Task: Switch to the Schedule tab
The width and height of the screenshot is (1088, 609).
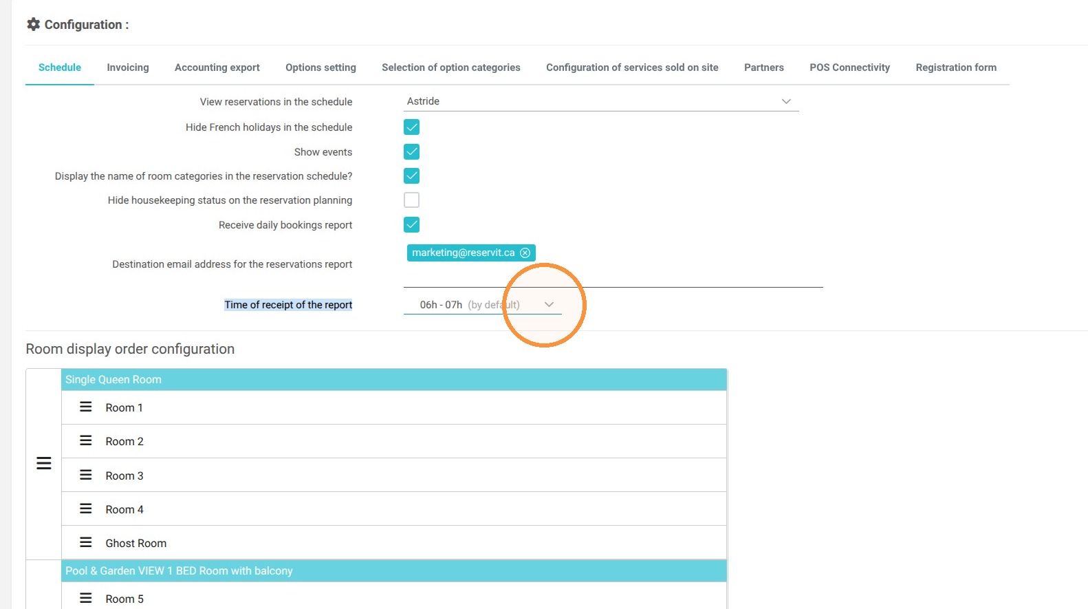Action: pyautogui.click(x=60, y=67)
